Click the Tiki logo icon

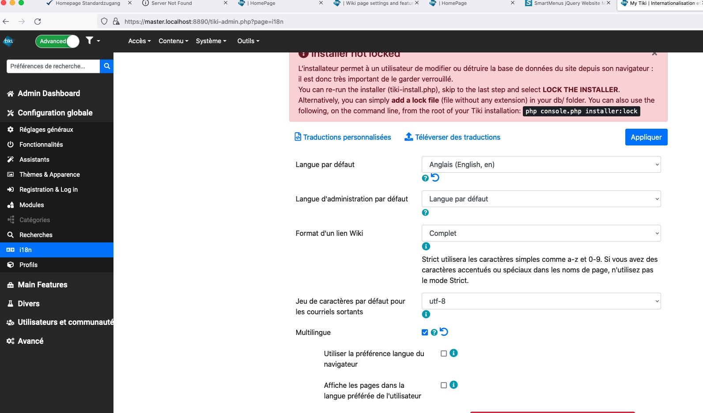pos(8,41)
